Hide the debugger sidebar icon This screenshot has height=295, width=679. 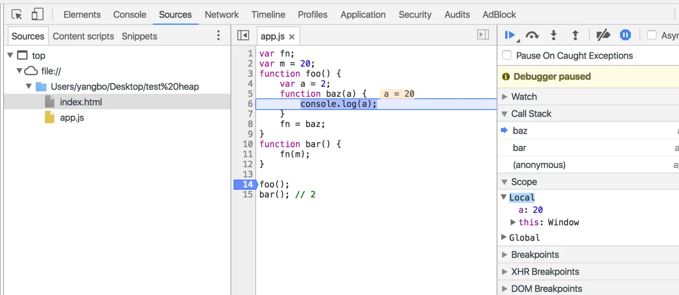483,35
